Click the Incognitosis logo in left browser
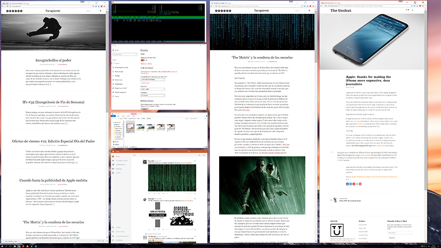The height and width of the screenshot is (248, 441). (54, 10)
